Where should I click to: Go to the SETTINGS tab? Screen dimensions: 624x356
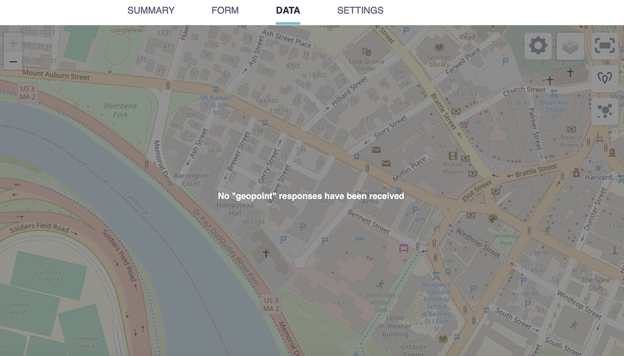pos(360,10)
